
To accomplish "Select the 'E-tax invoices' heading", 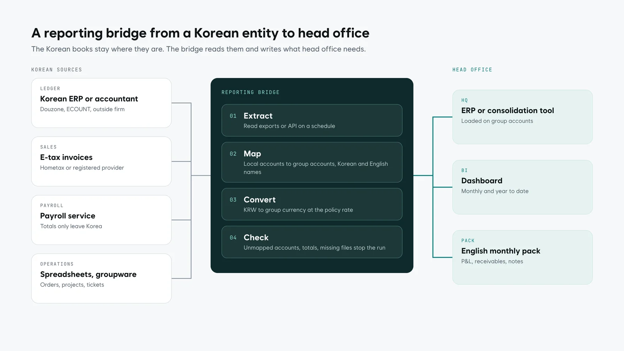I will coord(66,158).
